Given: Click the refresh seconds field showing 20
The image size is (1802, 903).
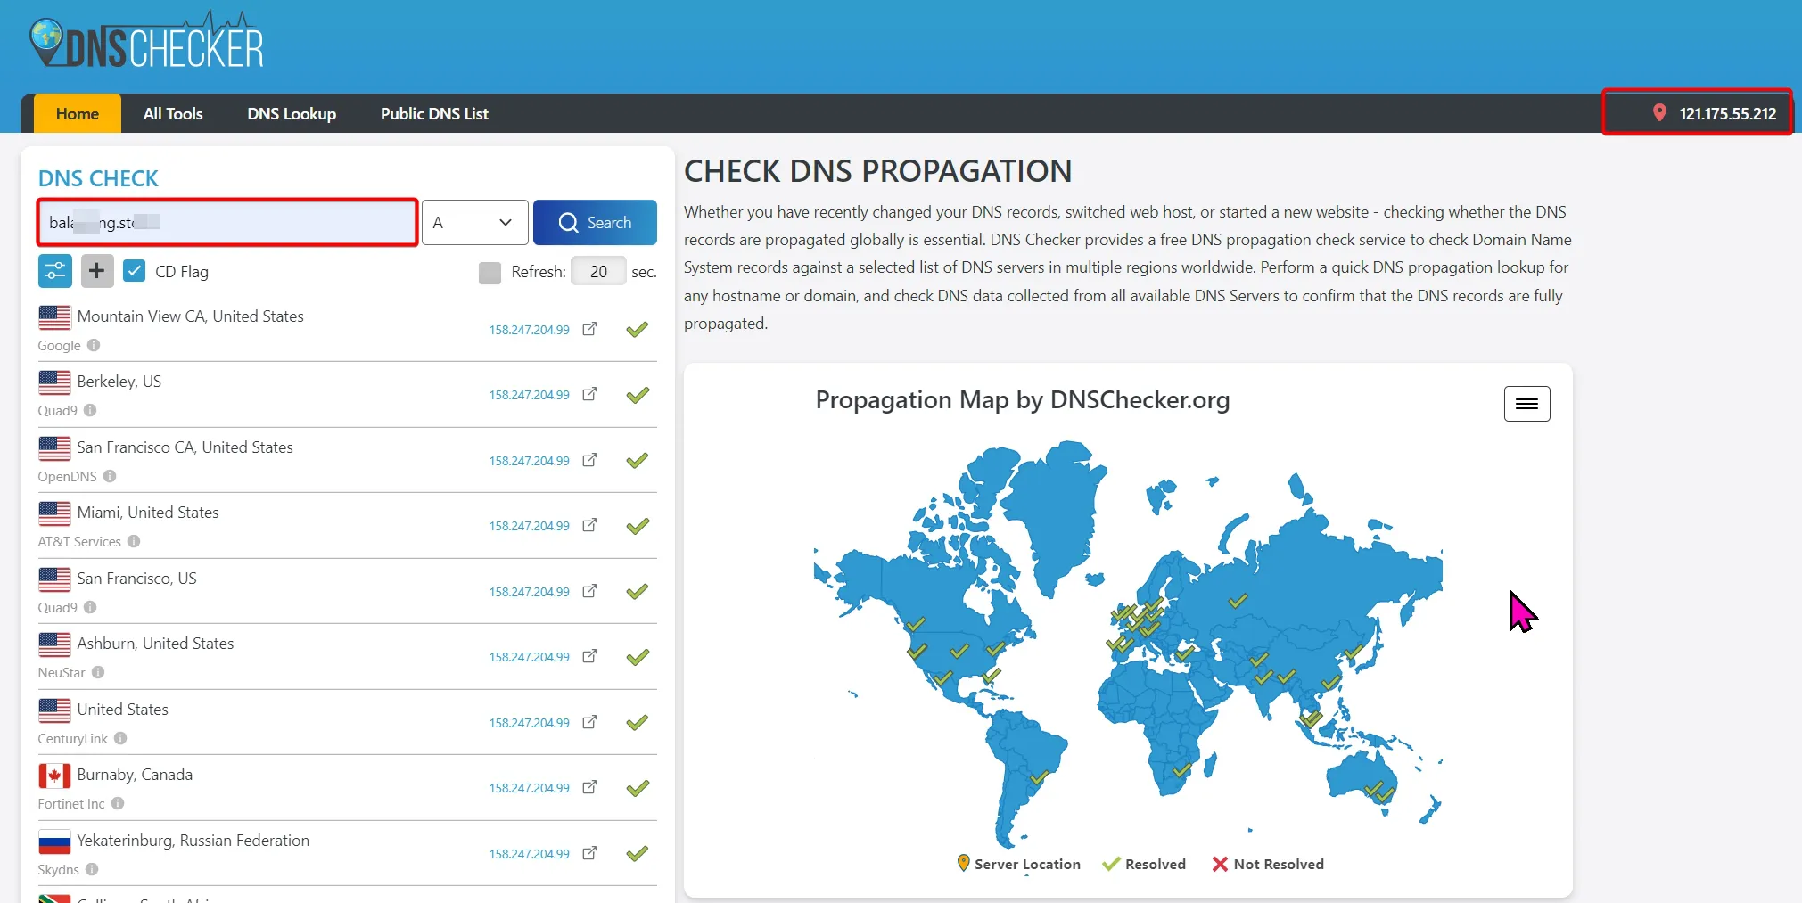Looking at the screenshot, I should coord(598,272).
